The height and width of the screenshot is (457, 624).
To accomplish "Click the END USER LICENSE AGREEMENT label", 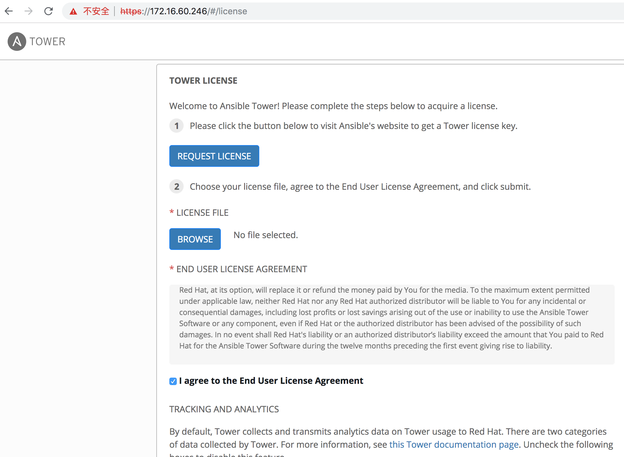I will click(x=242, y=269).
